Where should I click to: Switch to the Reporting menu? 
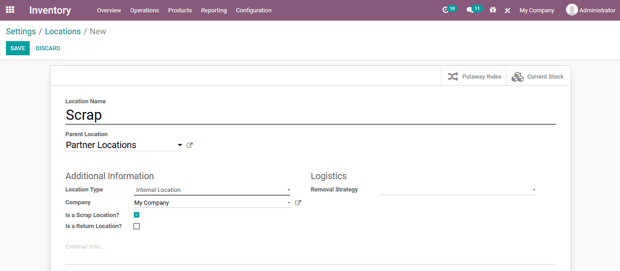click(214, 10)
